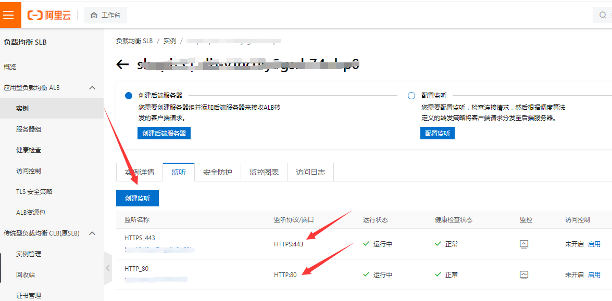612x301 pixels.
Task: Collapse the 应用型负载均衡 ALB section
Action: pyautogui.click(x=93, y=88)
